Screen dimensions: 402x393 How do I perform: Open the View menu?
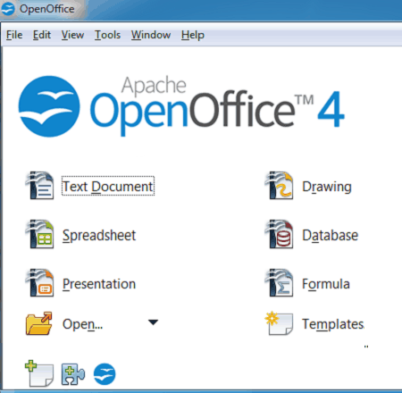tap(72, 35)
